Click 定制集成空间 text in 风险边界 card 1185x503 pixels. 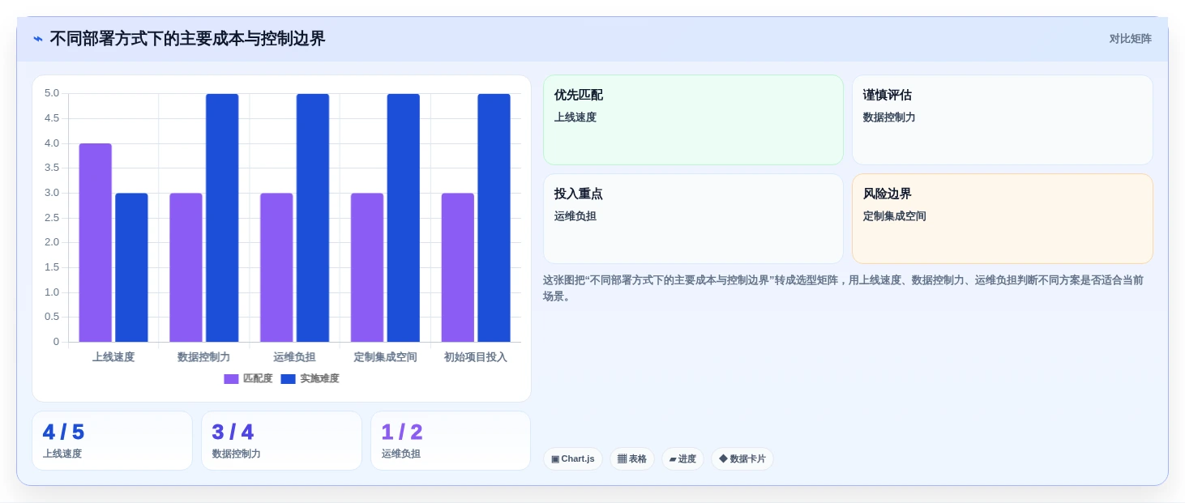pyautogui.click(x=894, y=216)
